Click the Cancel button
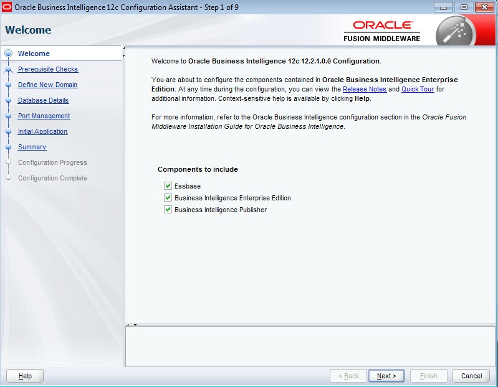Screen dimensions: 498x387 471,376
